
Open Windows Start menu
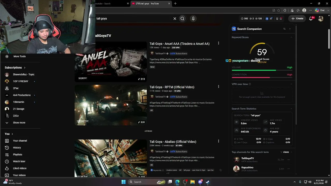tap(124, 182)
